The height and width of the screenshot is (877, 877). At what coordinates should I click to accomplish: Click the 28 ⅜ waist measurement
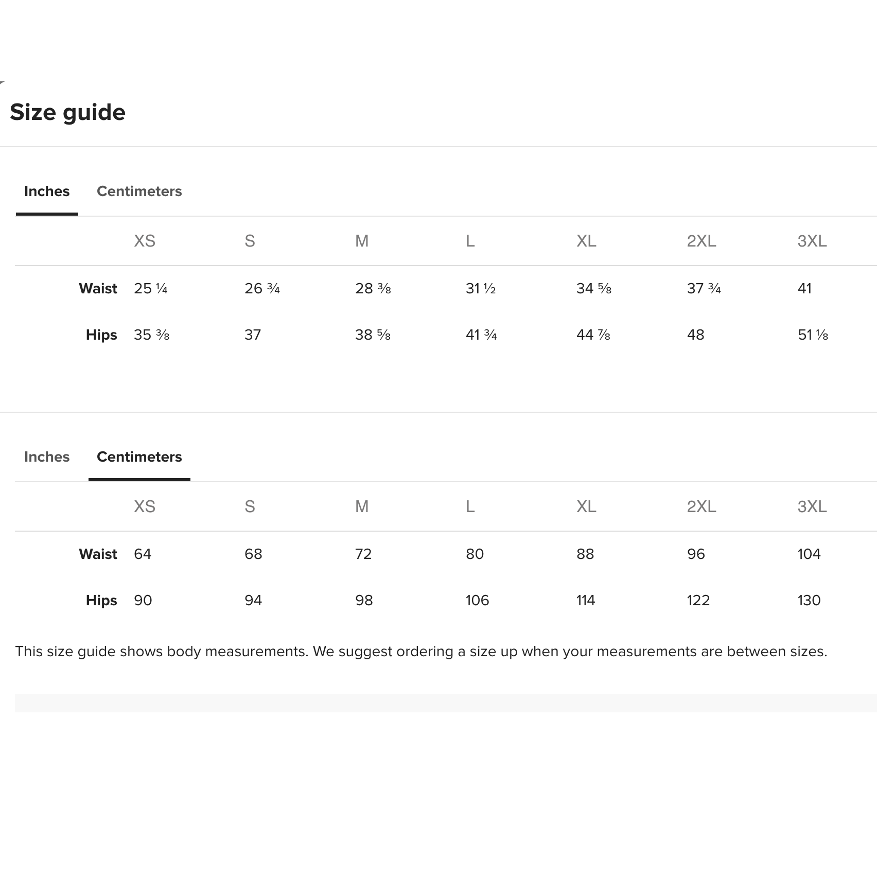click(373, 289)
